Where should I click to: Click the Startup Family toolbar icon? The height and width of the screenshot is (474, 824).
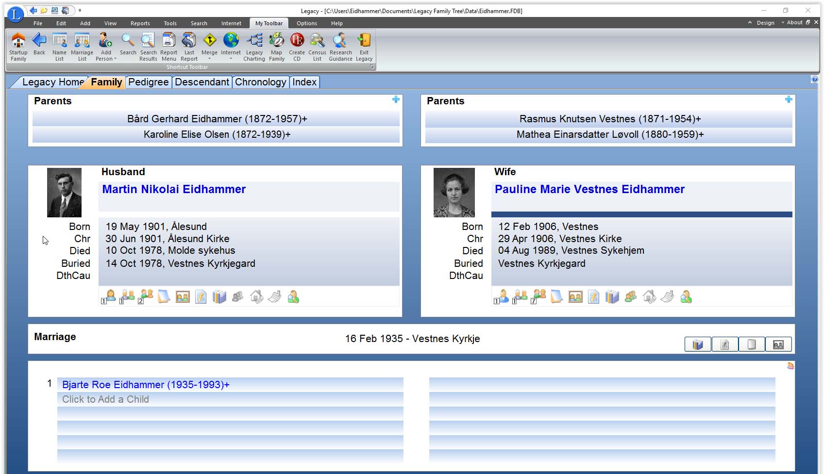coord(18,47)
